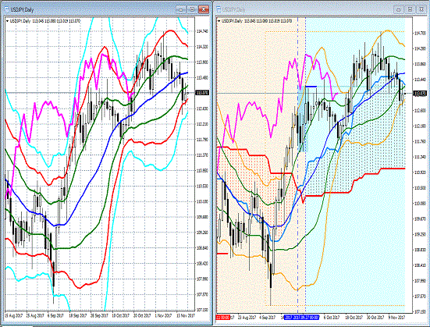Restore down the left USDJPY,Daily chart window
This screenshot has width=430, height=327.
click(x=192, y=9)
